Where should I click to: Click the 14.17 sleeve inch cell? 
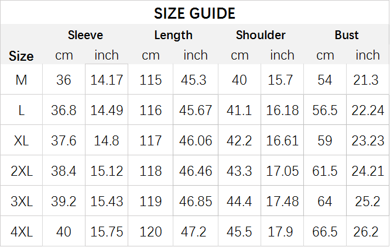[107, 79]
